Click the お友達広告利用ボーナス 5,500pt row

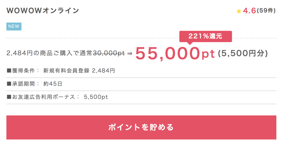(x=141, y=97)
